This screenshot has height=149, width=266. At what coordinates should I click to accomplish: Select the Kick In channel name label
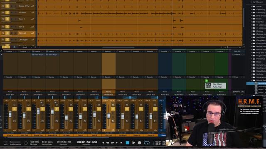click(10, 135)
